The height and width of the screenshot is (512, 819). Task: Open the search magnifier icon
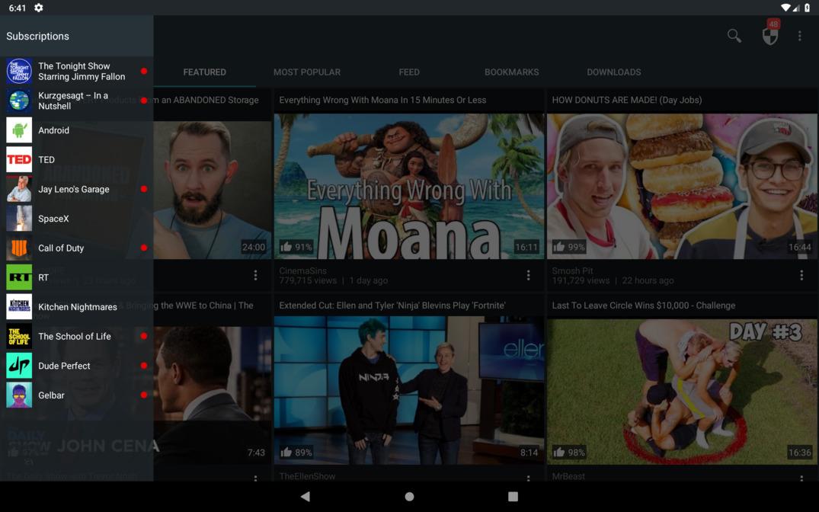[x=734, y=36]
